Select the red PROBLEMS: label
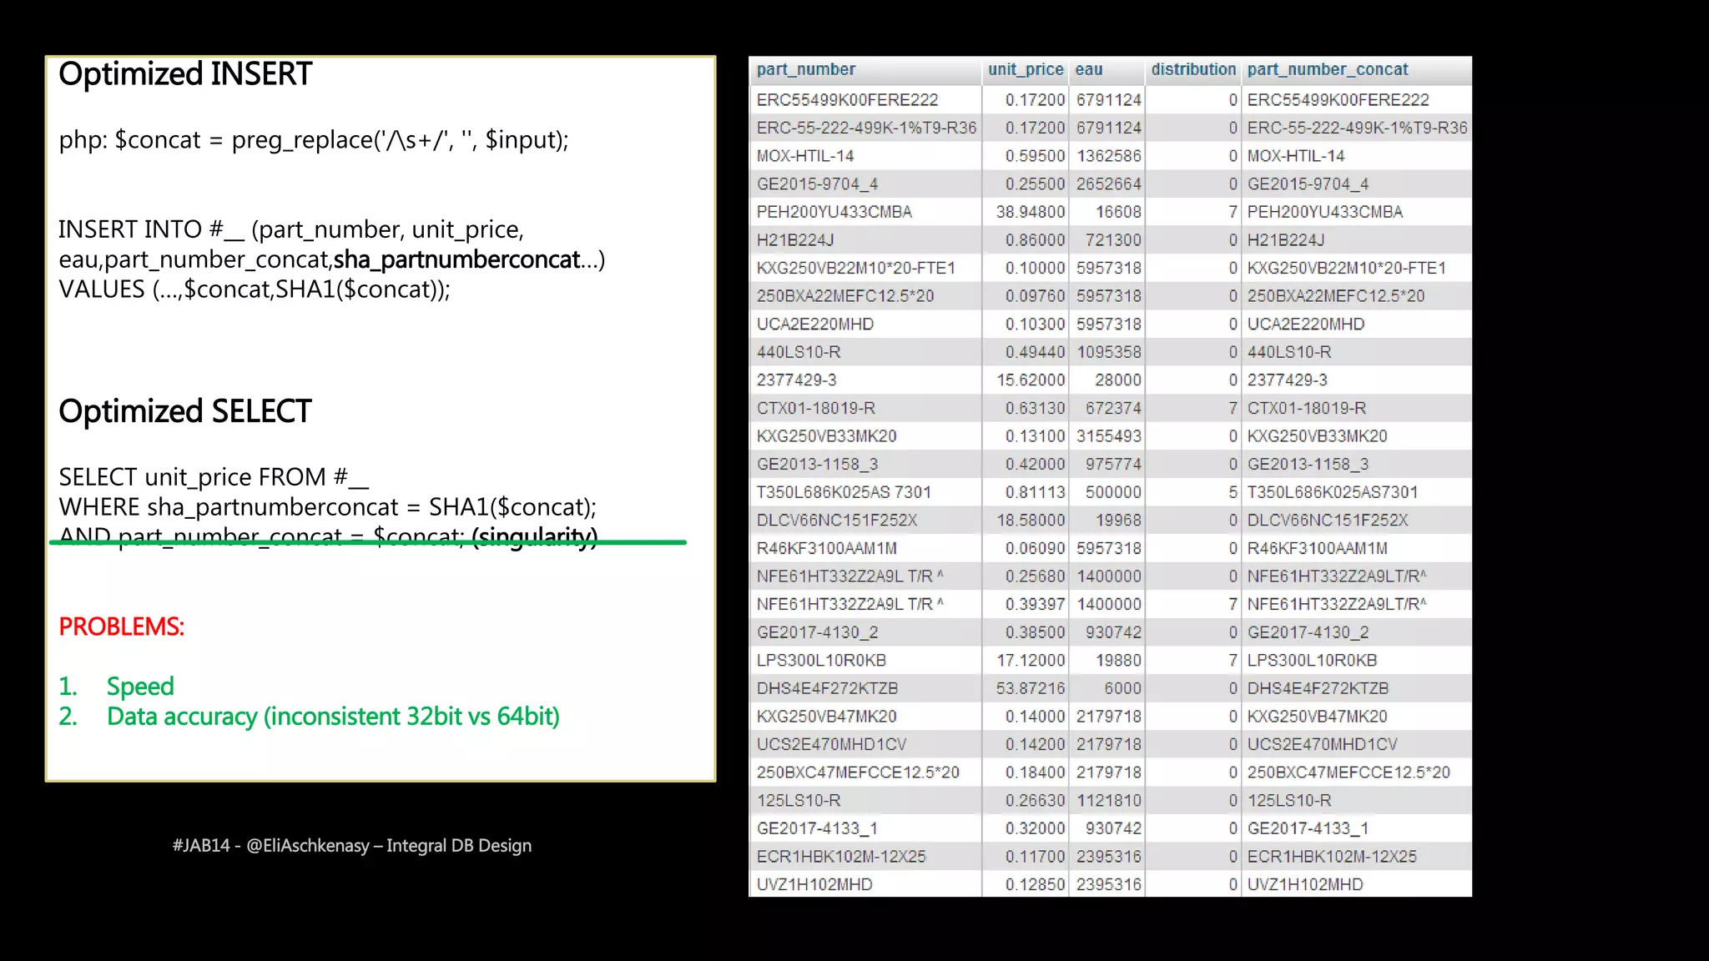 click(x=122, y=626)
